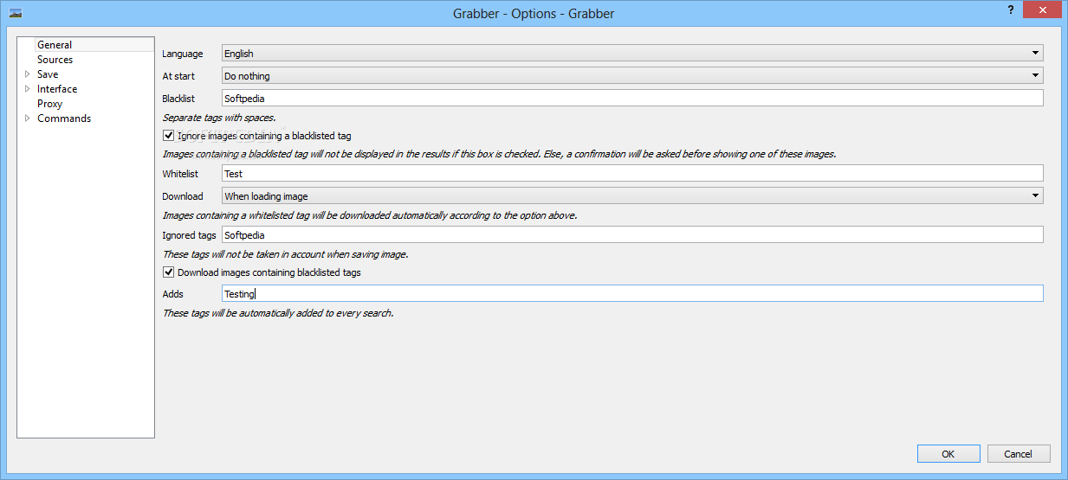Viewport: 1068px width, 480px height.
Task: Click the whitelisted tag download hint text
Action: [x=370, y=215]
